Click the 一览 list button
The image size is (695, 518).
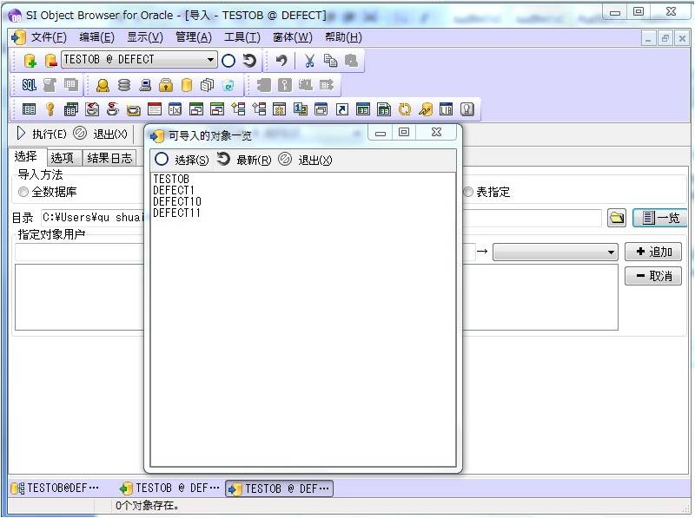(660, 218)
